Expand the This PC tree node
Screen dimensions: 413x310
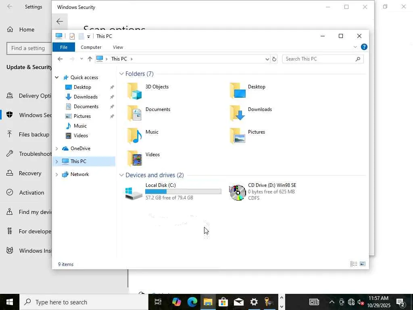(56, 161)
